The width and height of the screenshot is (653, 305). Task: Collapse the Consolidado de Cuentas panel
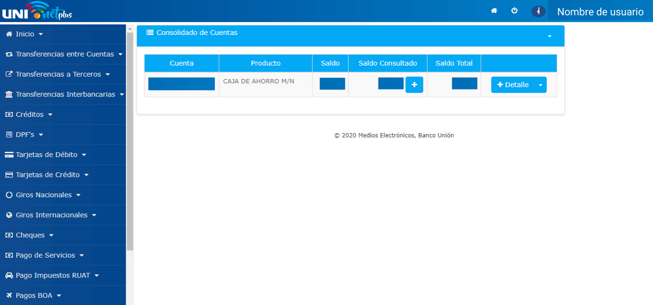pos(549,36)
